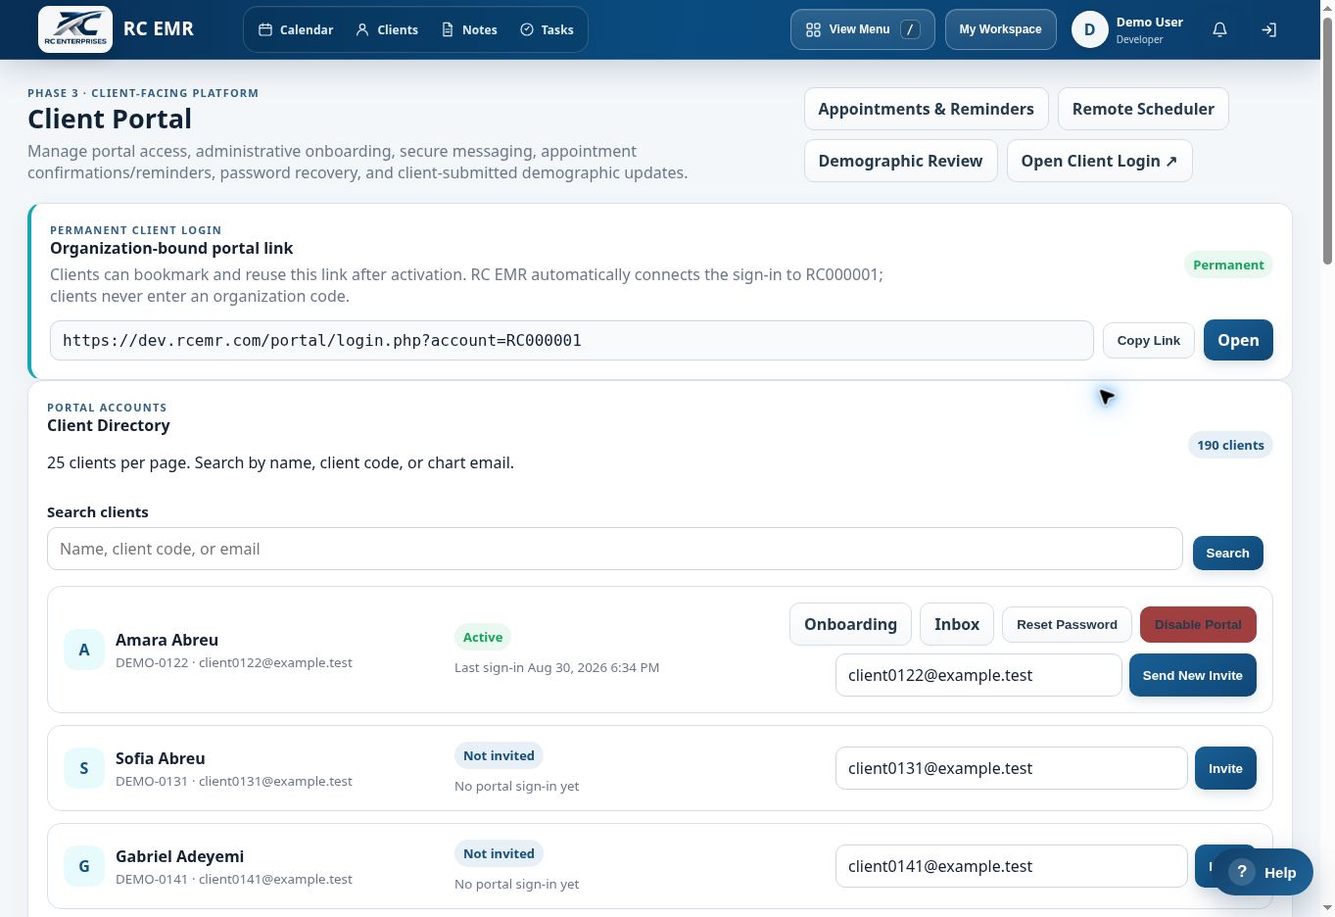Click the sign-out icon in the header
Image resolution: width=1335 pixels, height=917 pixels.
pos(1268,29)
